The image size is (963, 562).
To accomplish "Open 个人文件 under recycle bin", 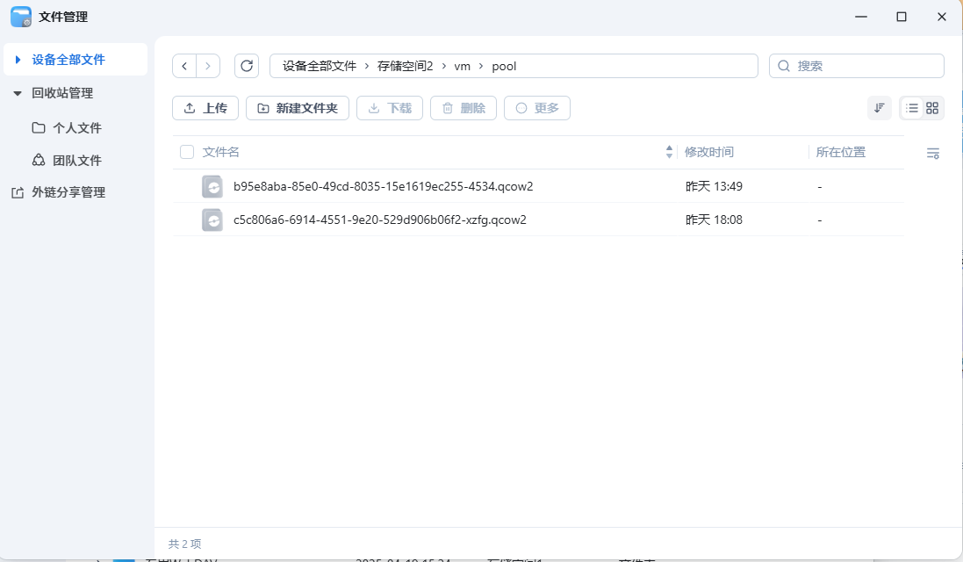I will (76, 127).
